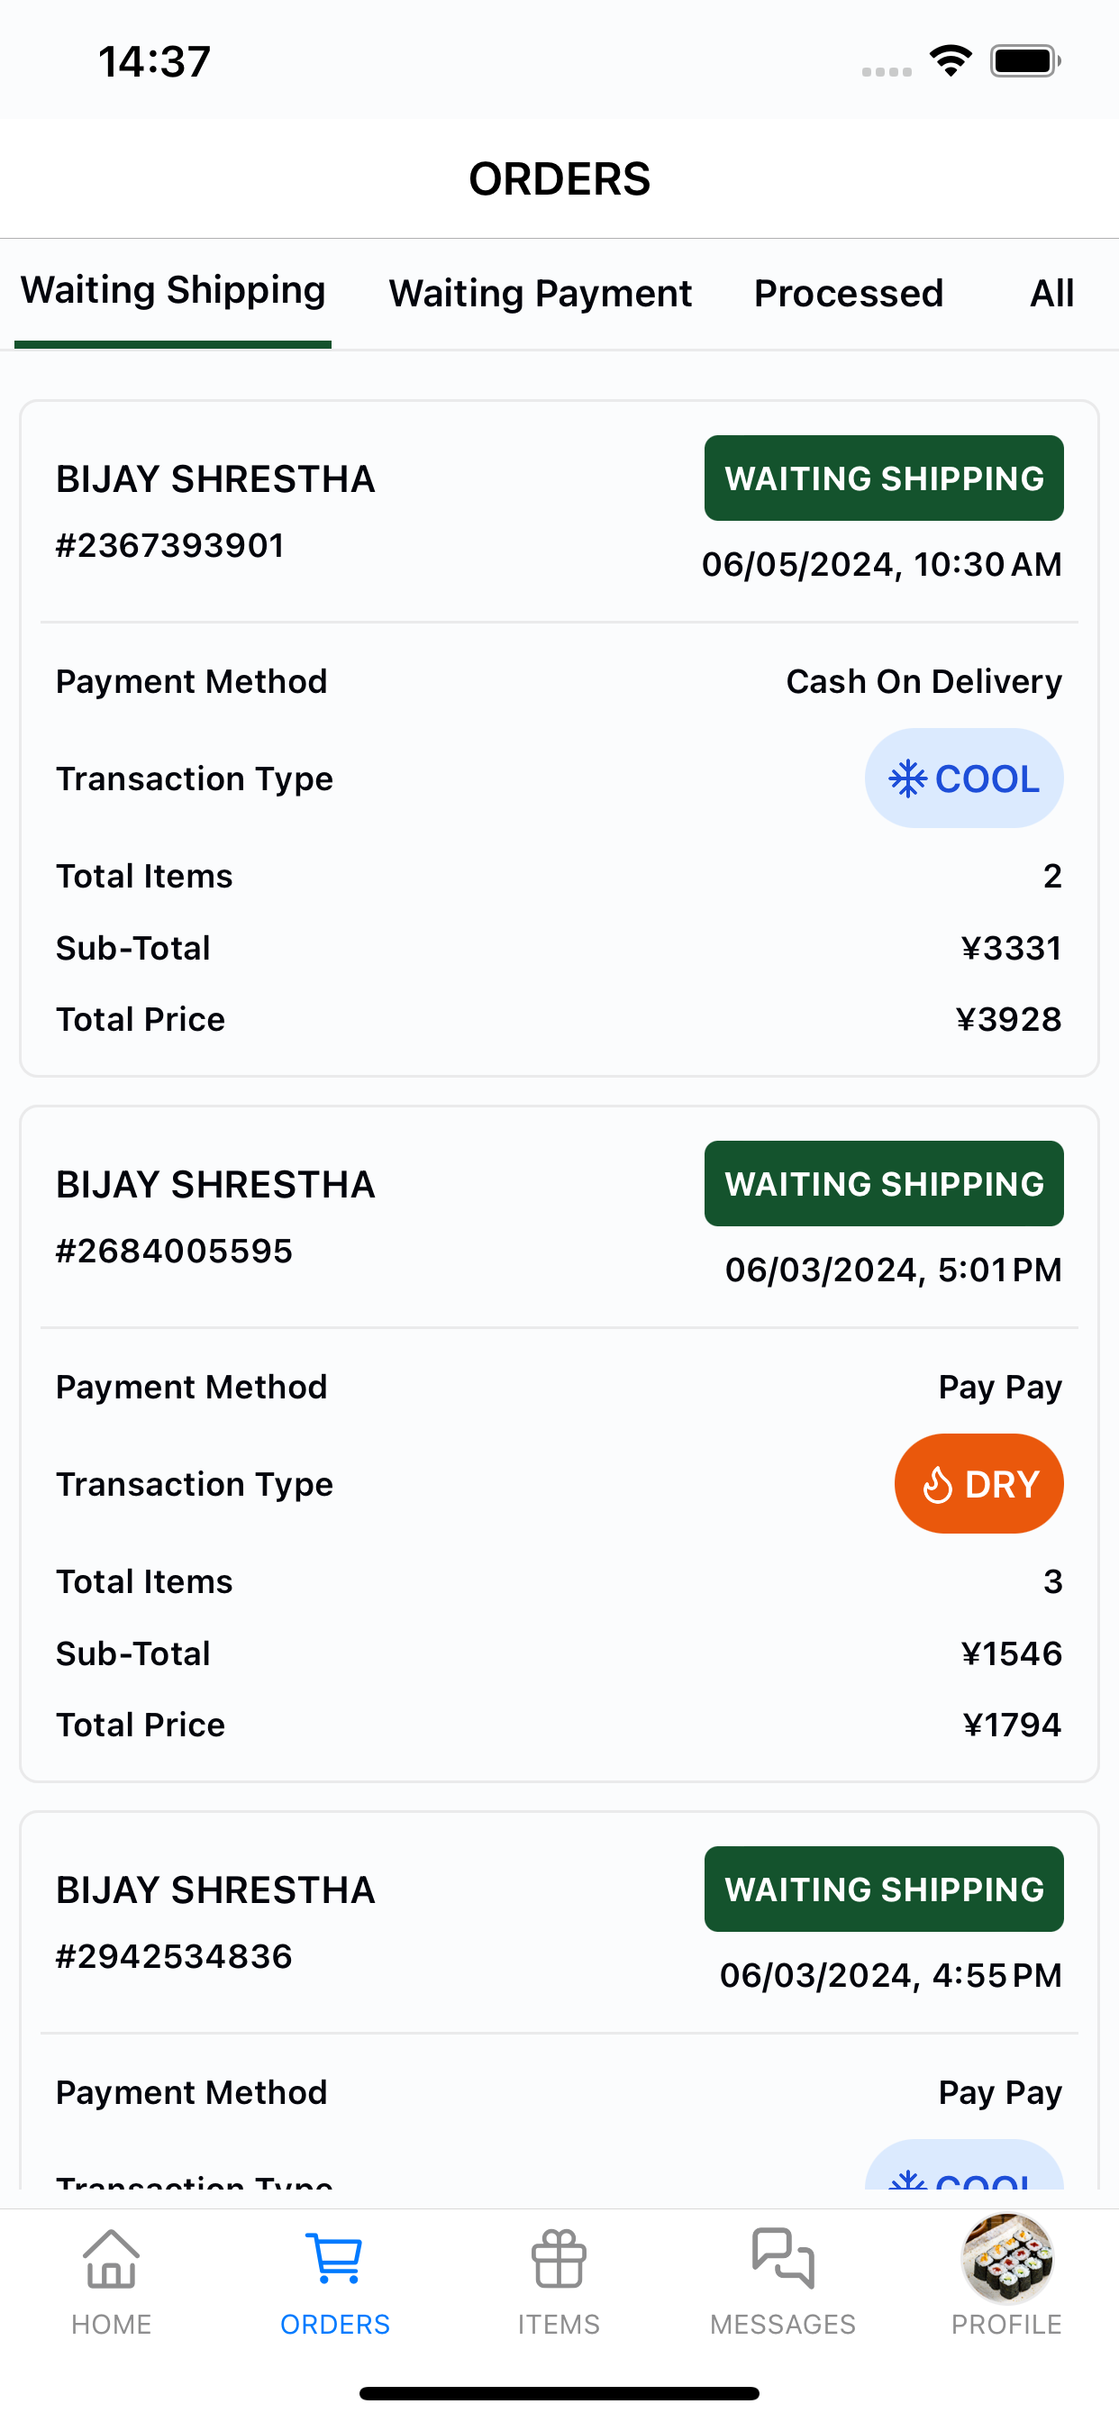
Task: Tap Waiting Shipping status on order #2367393901
Action: tap(884, 478)
